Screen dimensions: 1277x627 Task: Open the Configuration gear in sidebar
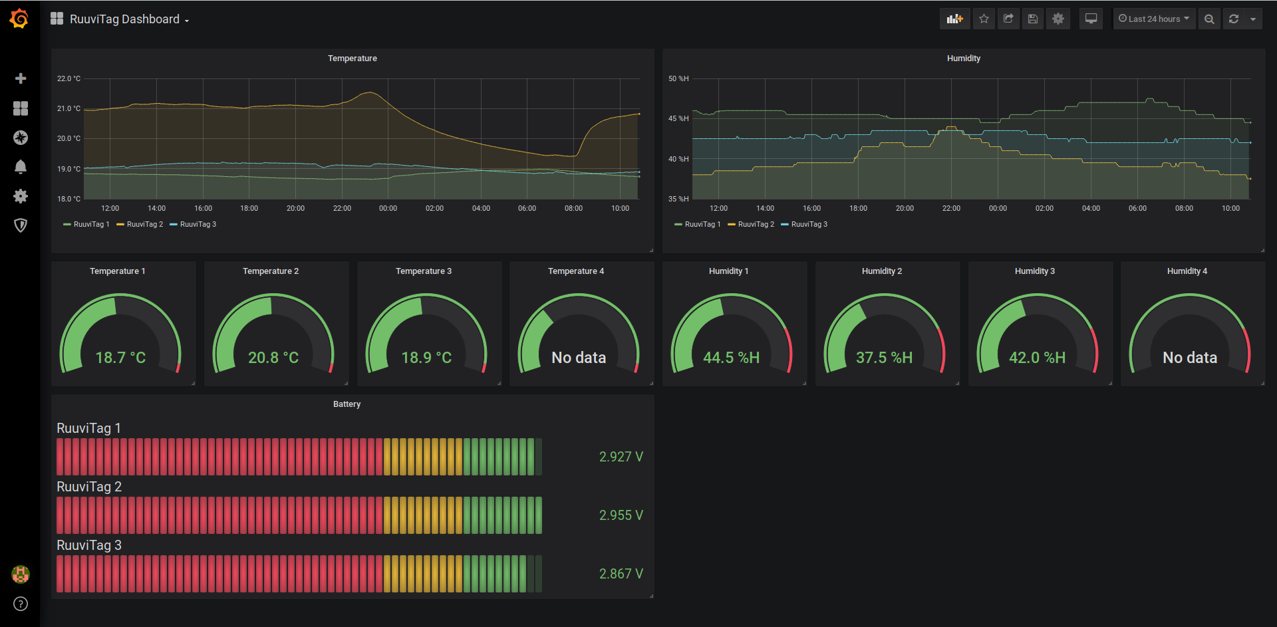coord(21,196)
